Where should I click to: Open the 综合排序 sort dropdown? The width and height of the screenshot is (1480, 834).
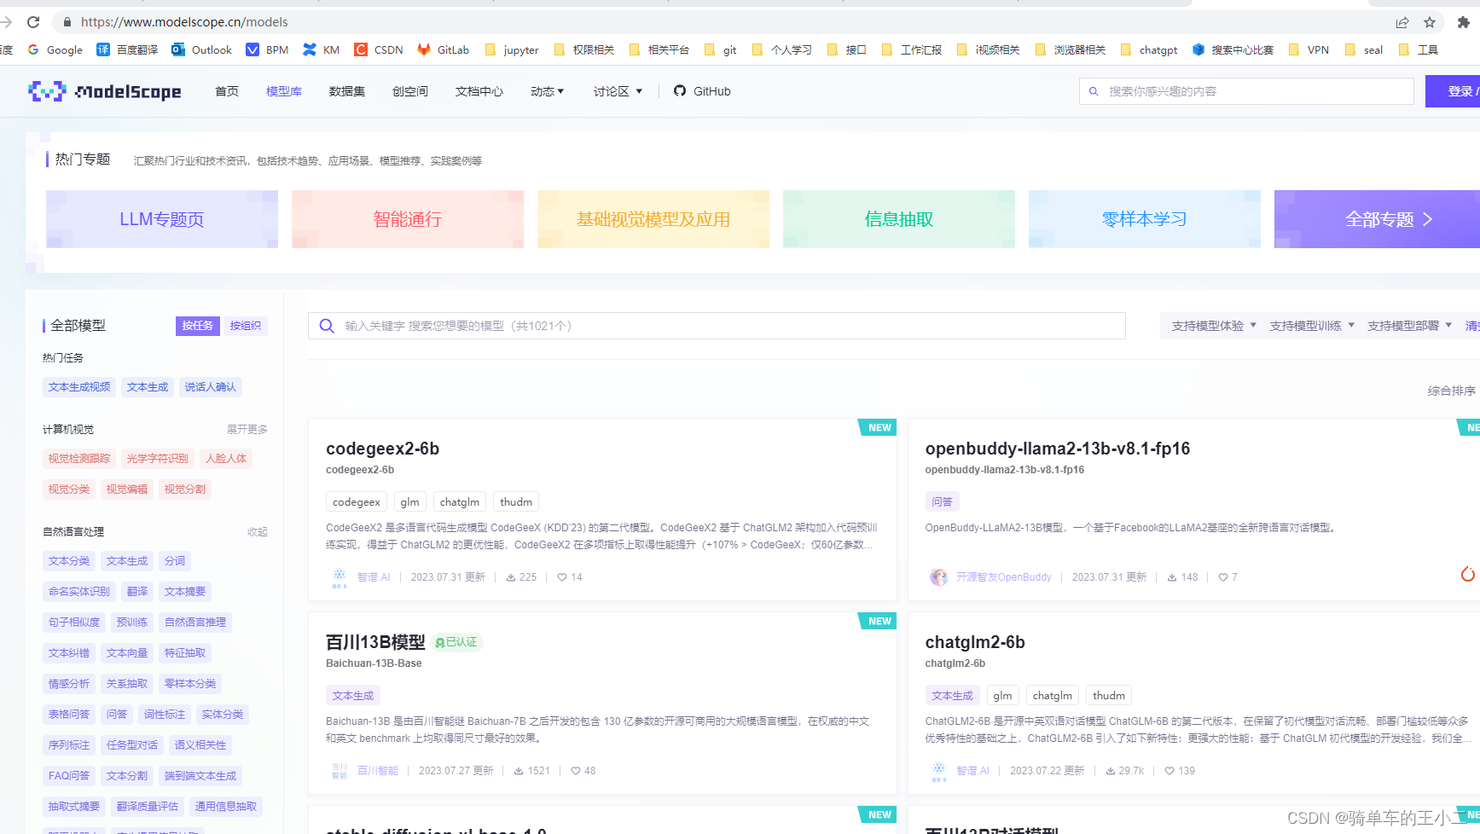[x=1452, y=391]
